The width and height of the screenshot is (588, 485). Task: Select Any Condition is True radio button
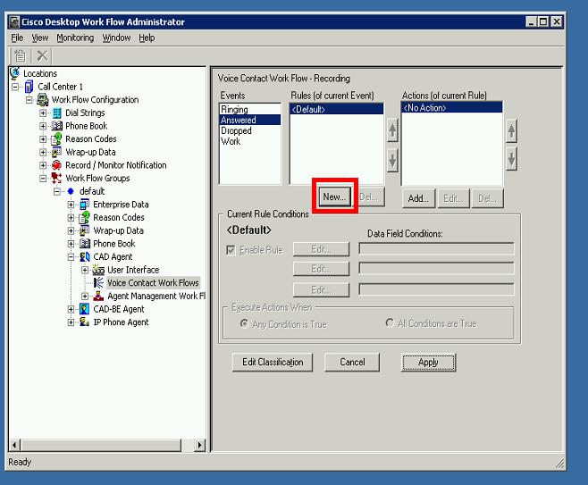click(x=245, y=323)
